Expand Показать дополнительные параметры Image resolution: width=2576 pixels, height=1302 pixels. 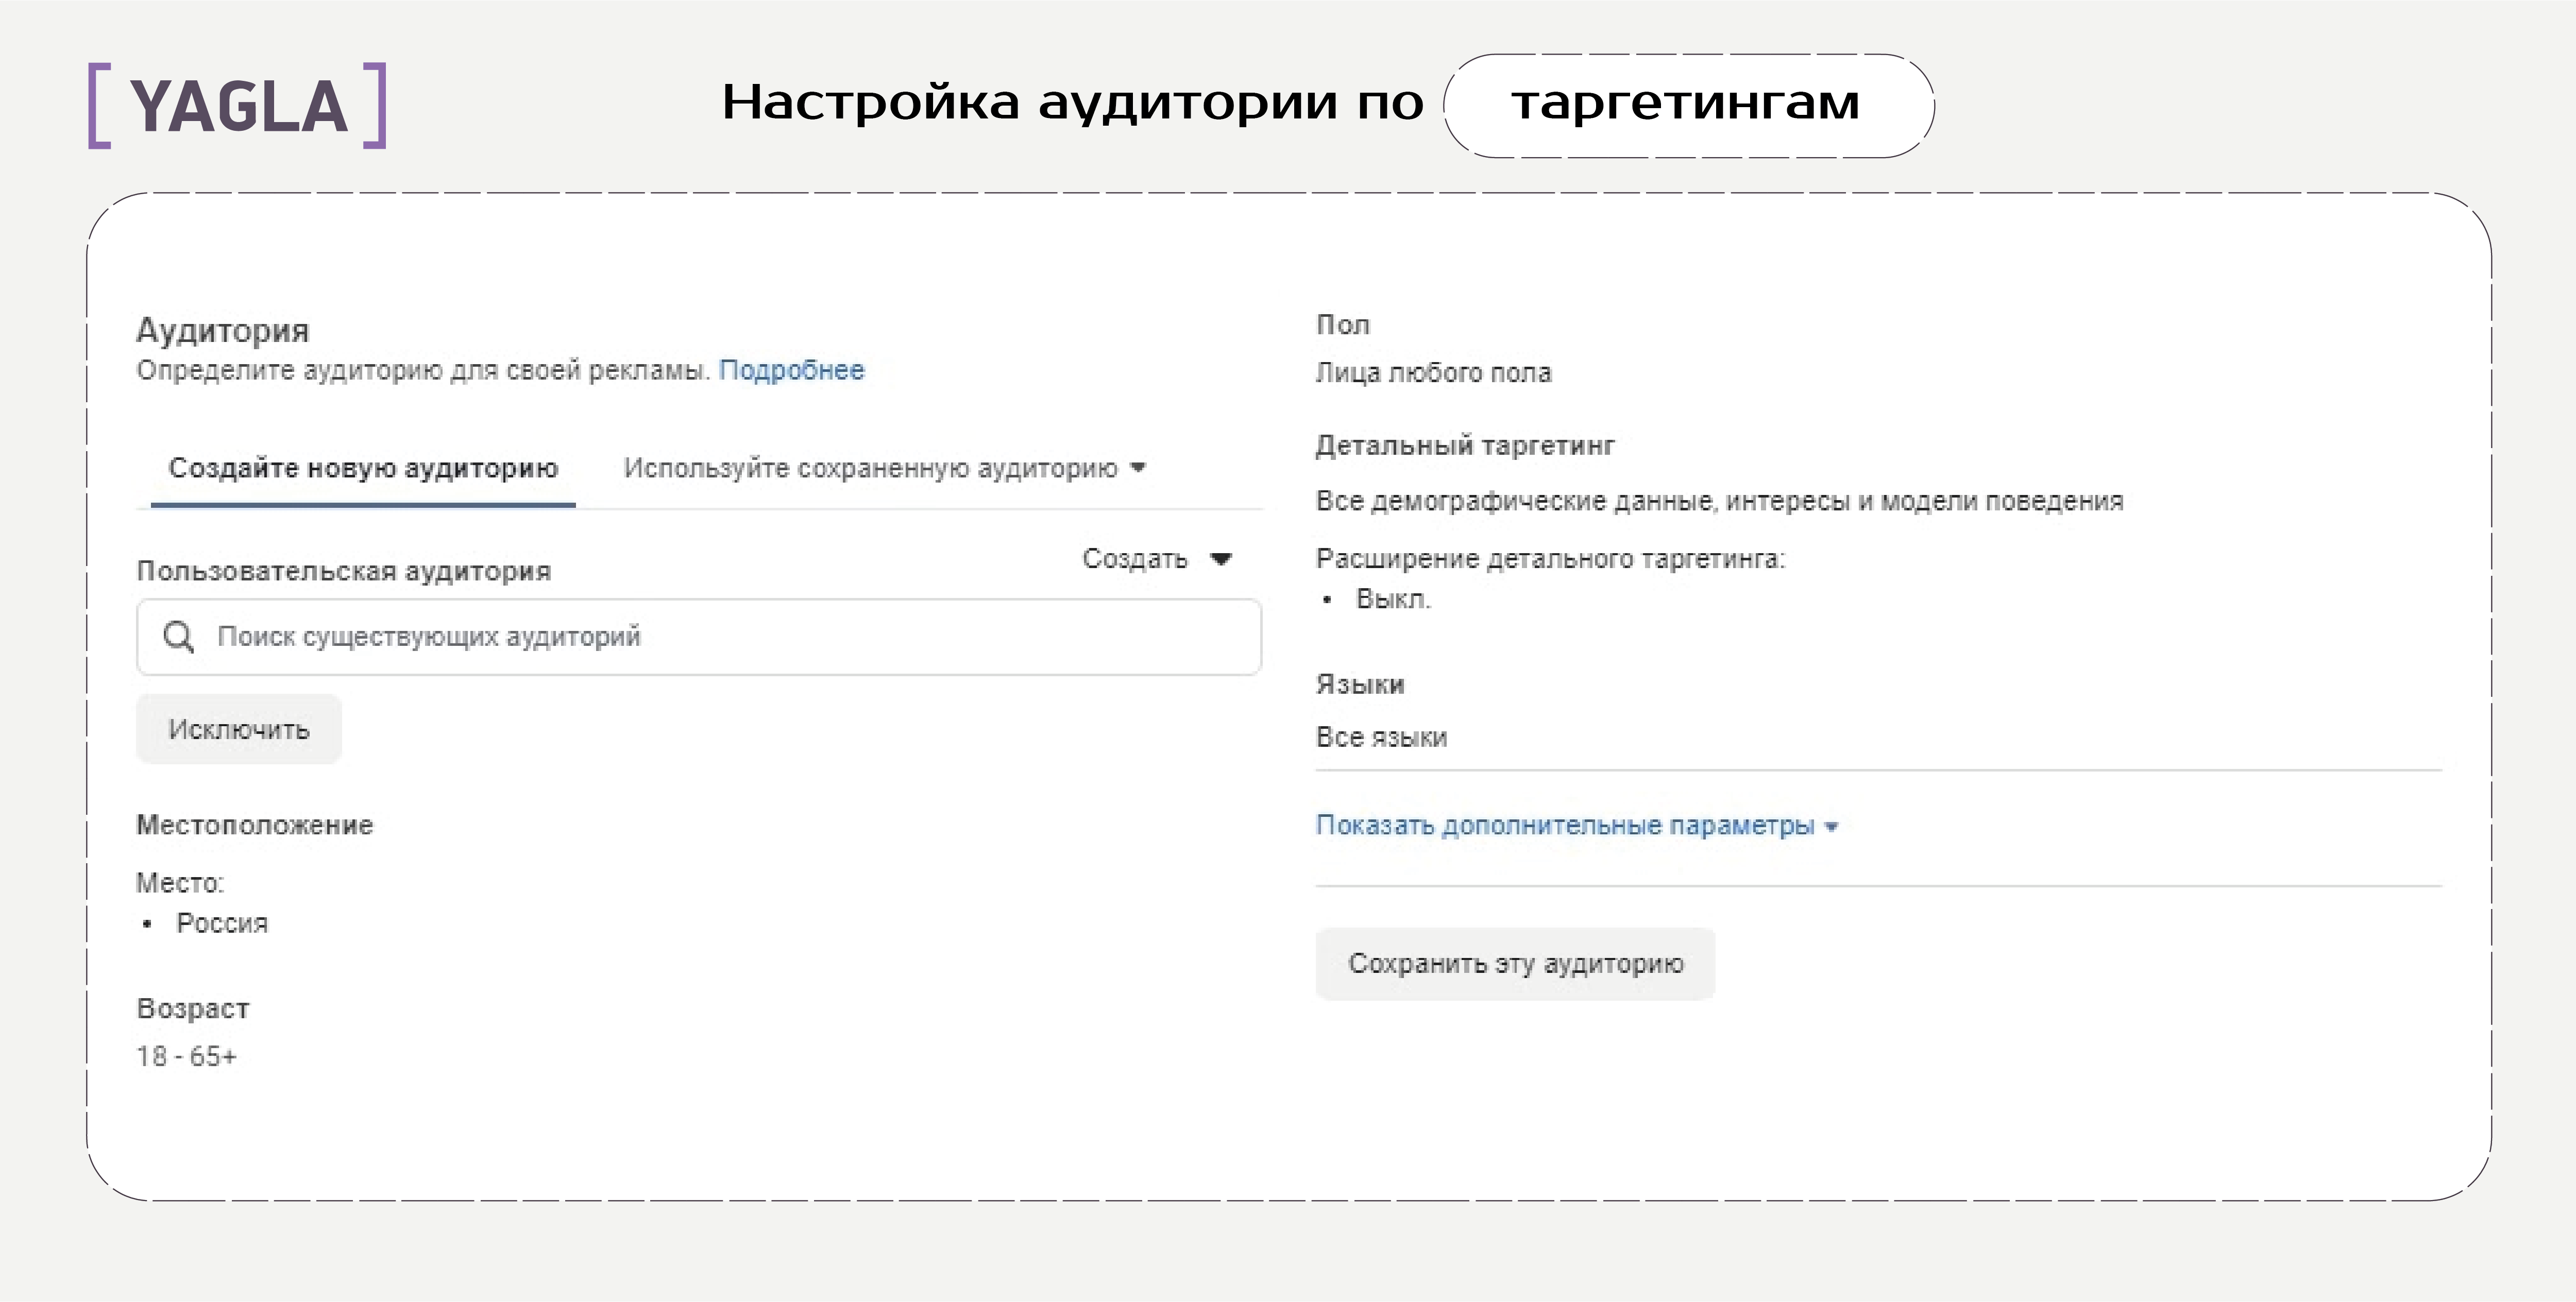pyautogui.click(x=1577, y=825)
